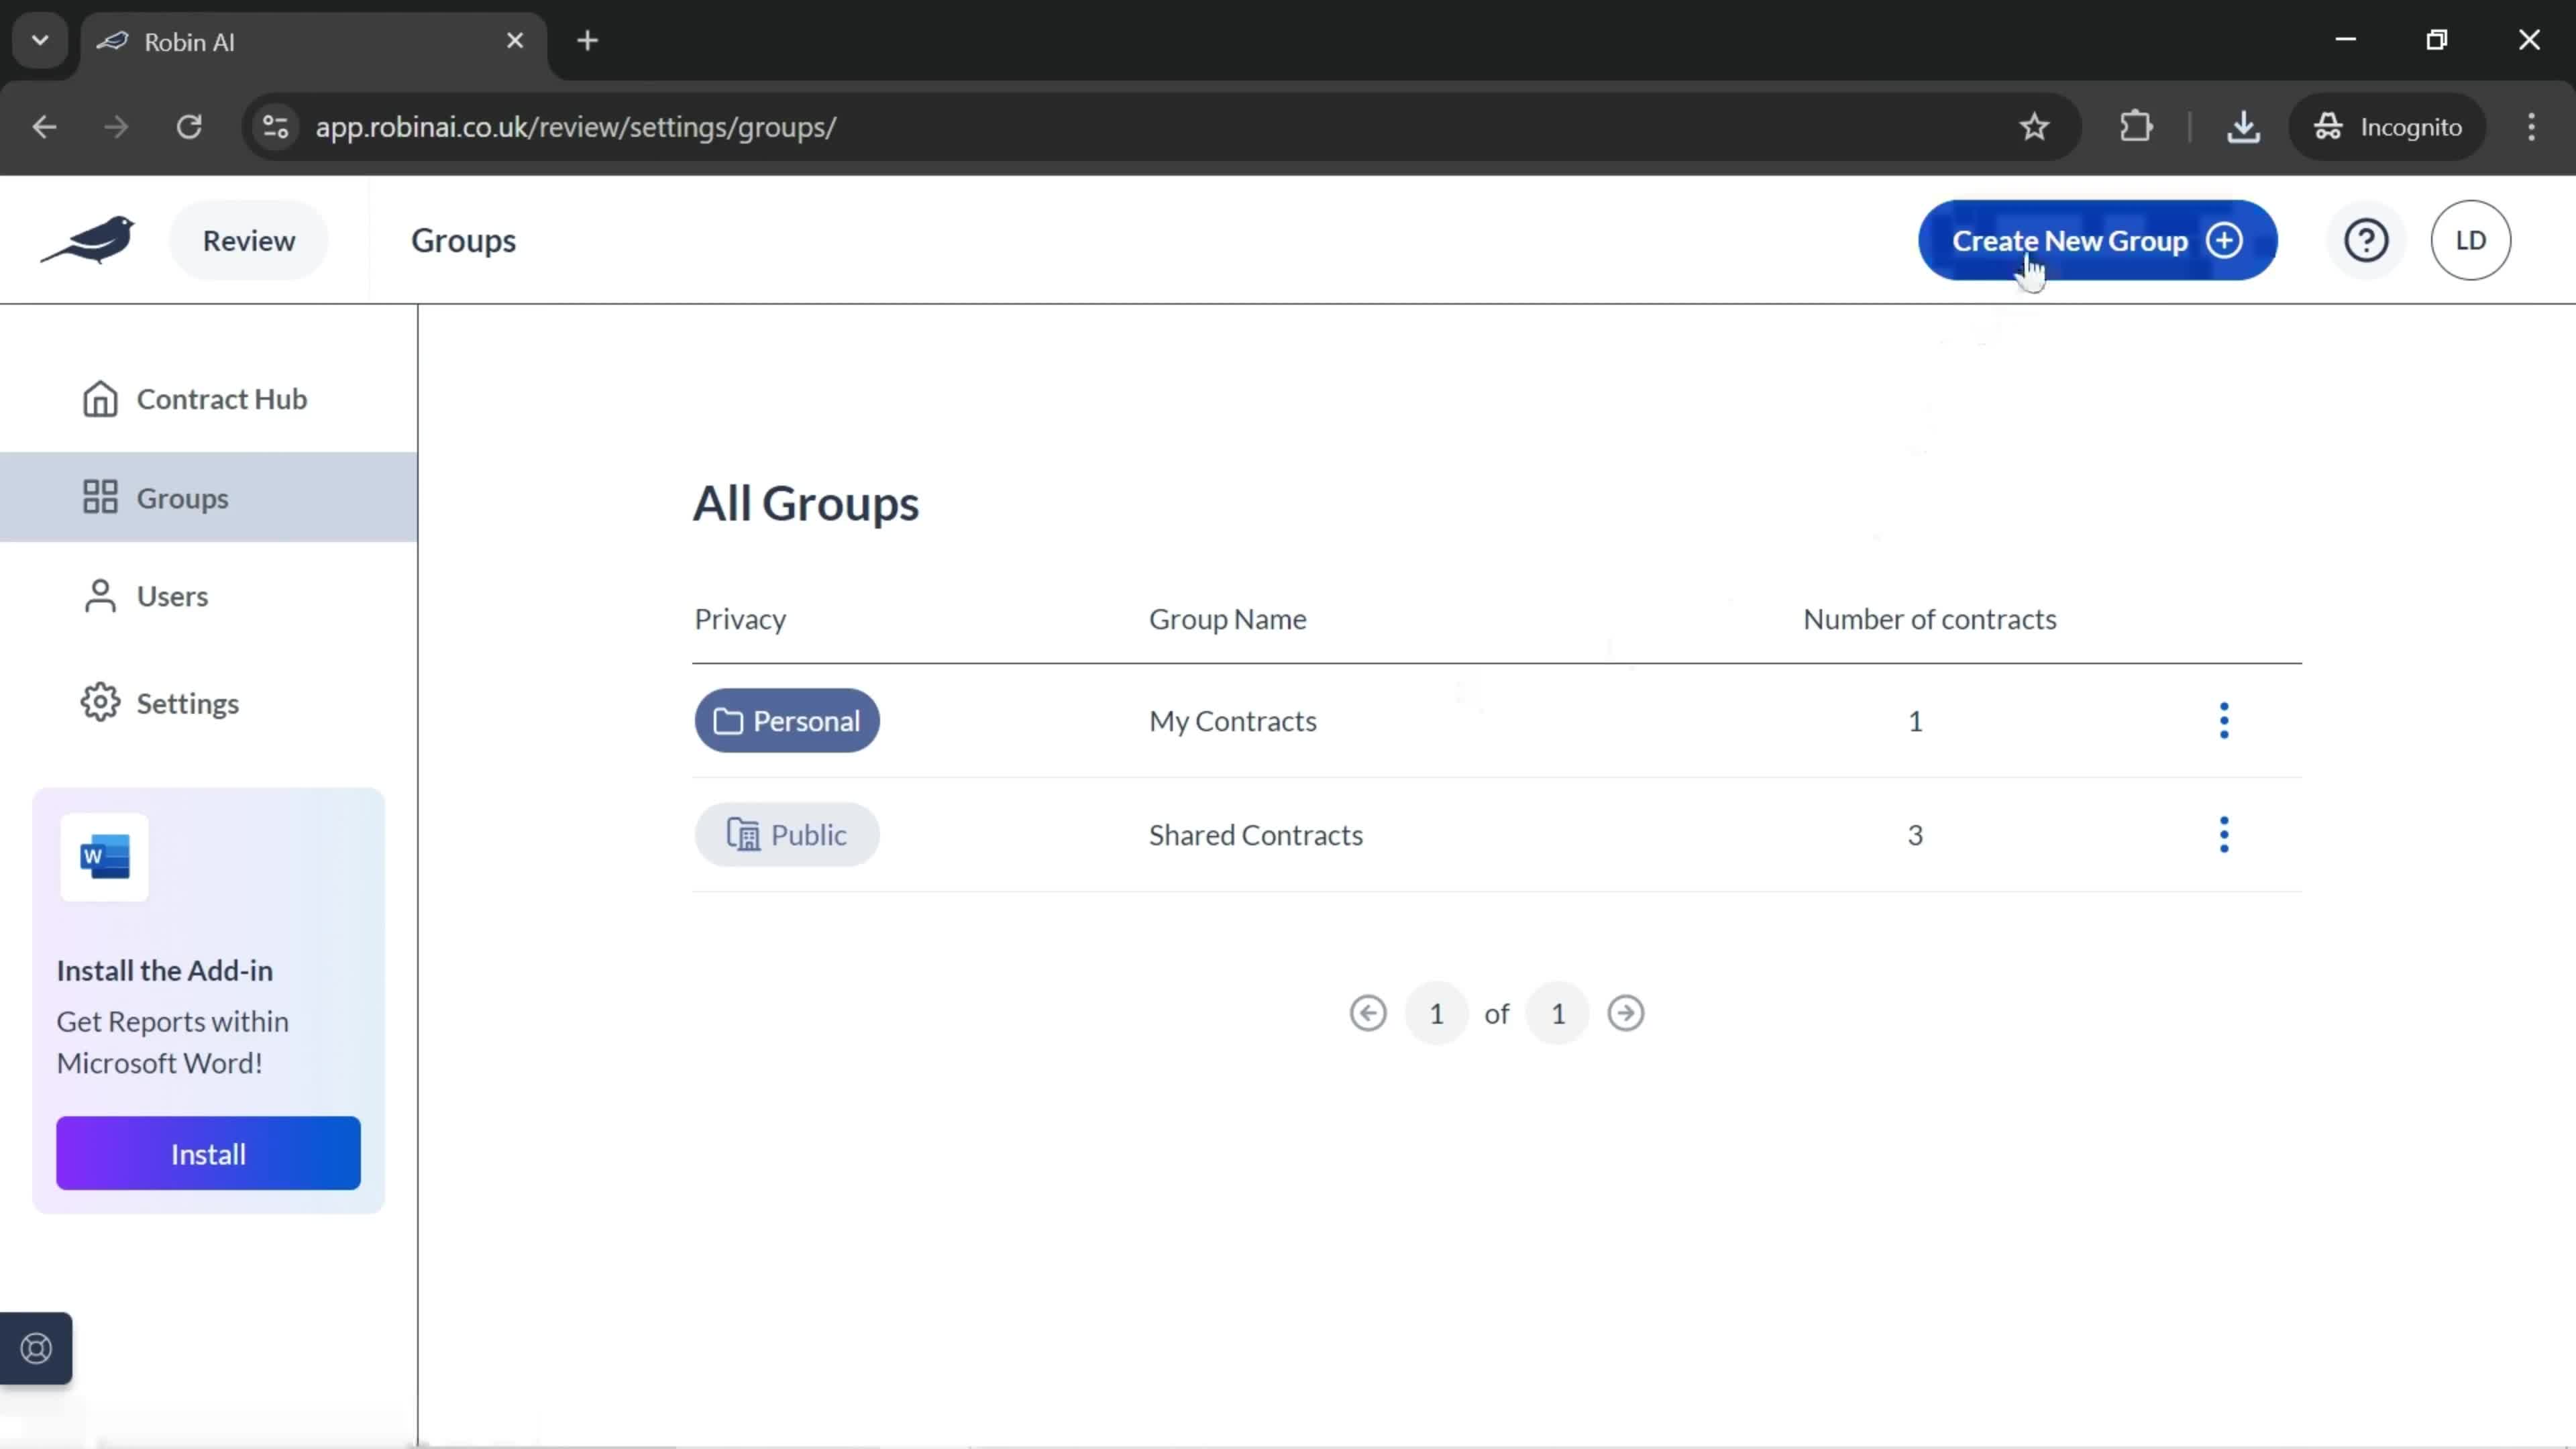2576x1449 pixels.
Task: Select the Public privacy toggle badge
Action: (x=788, y=833)
